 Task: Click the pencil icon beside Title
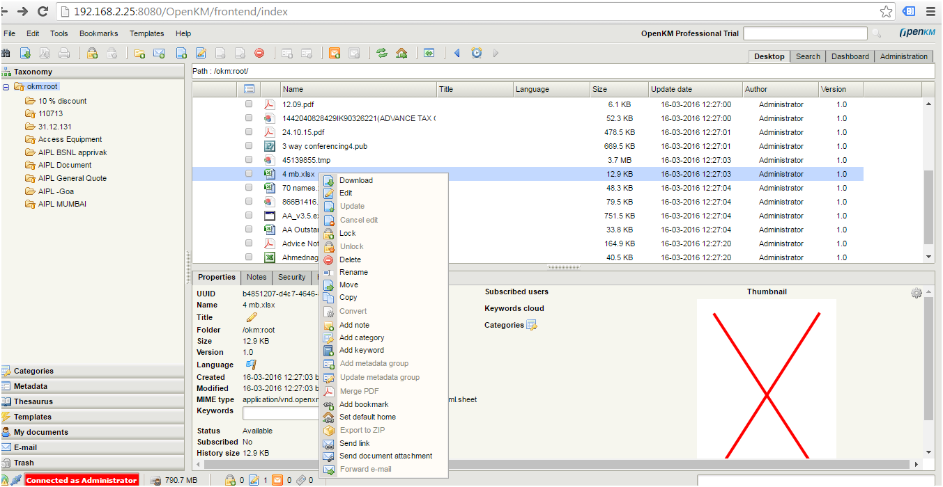[252, 317]
